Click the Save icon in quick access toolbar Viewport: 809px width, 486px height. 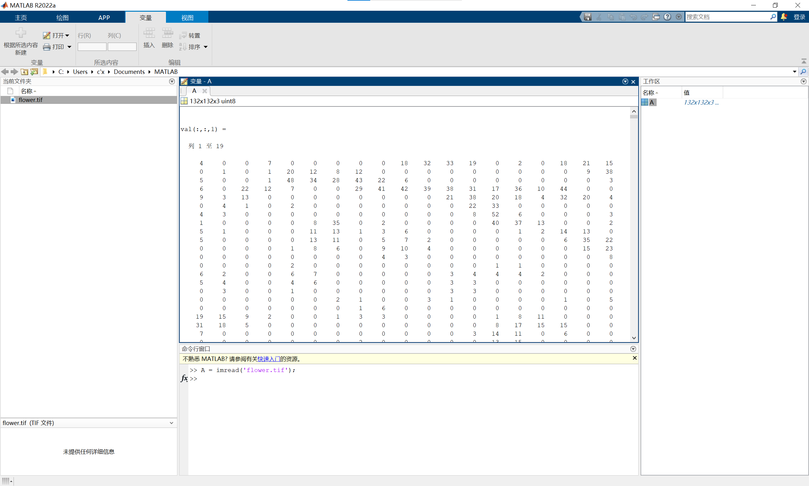pyautogui.click(x=588, y=17)
